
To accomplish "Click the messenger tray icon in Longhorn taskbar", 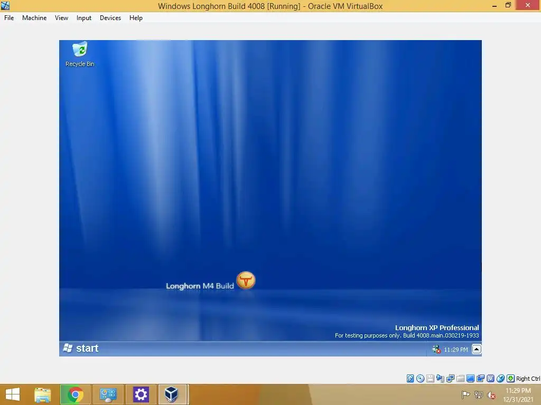I will click(436, 350).
